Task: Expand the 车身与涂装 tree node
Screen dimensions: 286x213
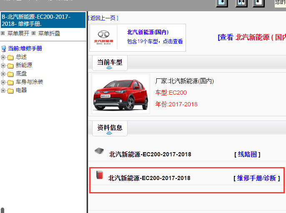Action: 3,82
